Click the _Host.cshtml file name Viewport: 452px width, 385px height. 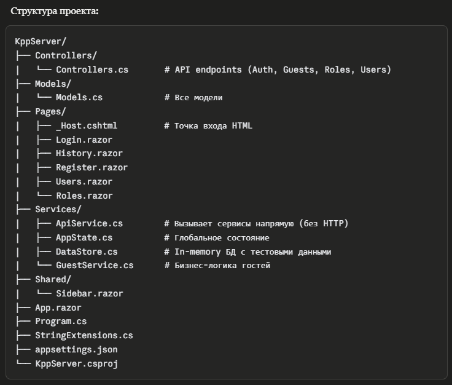tap(87, 125)
